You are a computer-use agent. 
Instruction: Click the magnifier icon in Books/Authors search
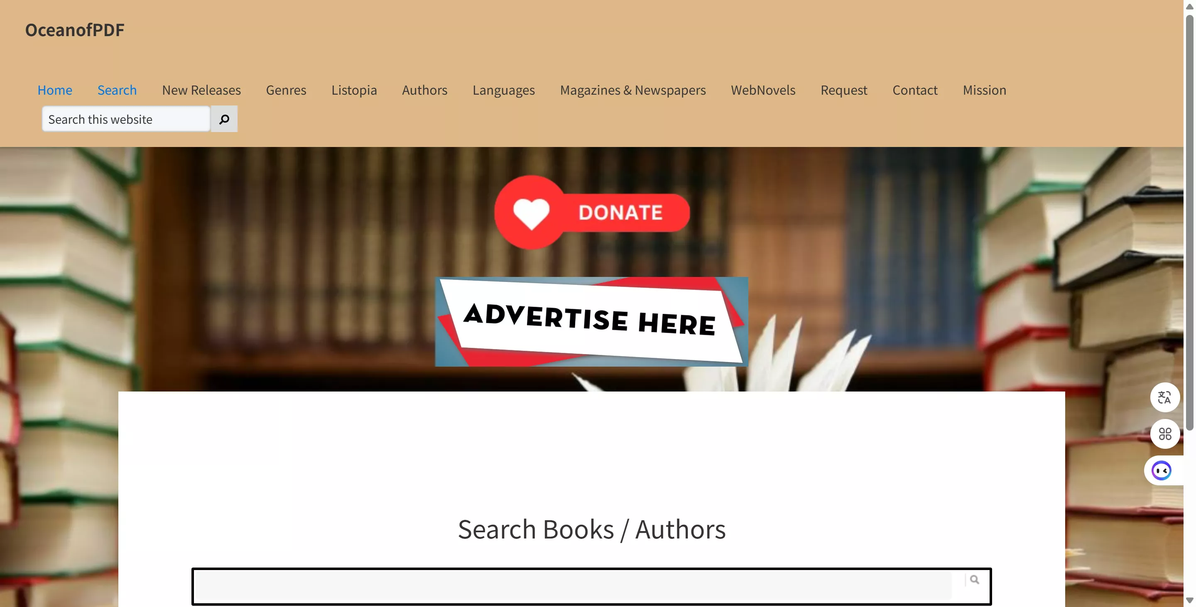(x=974, y=580)
